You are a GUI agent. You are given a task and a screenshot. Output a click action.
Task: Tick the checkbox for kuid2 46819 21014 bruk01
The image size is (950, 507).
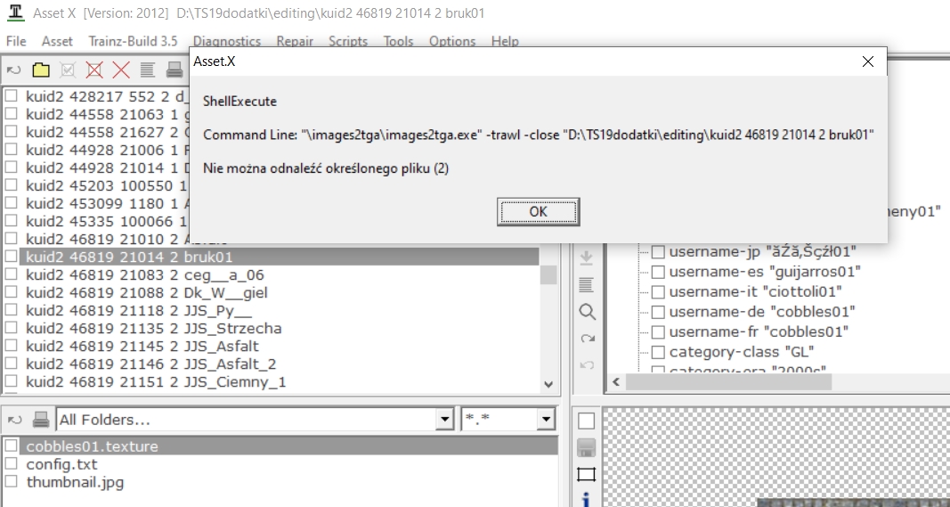click(x=12, y=257)
